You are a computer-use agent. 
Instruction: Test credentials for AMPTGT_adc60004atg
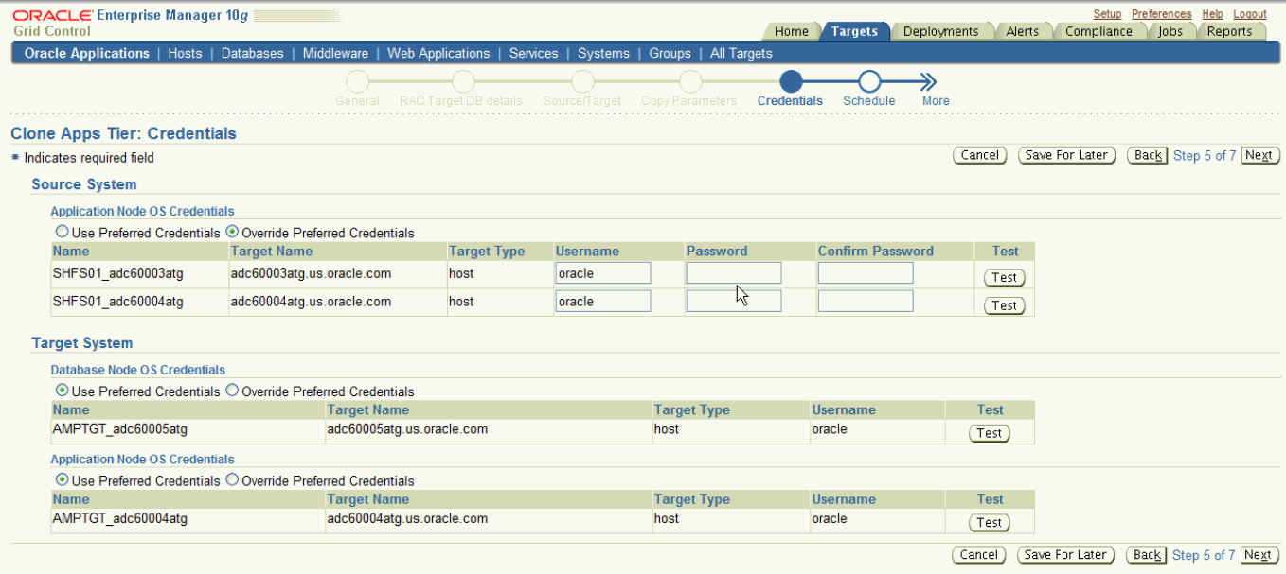coord(989,522)
